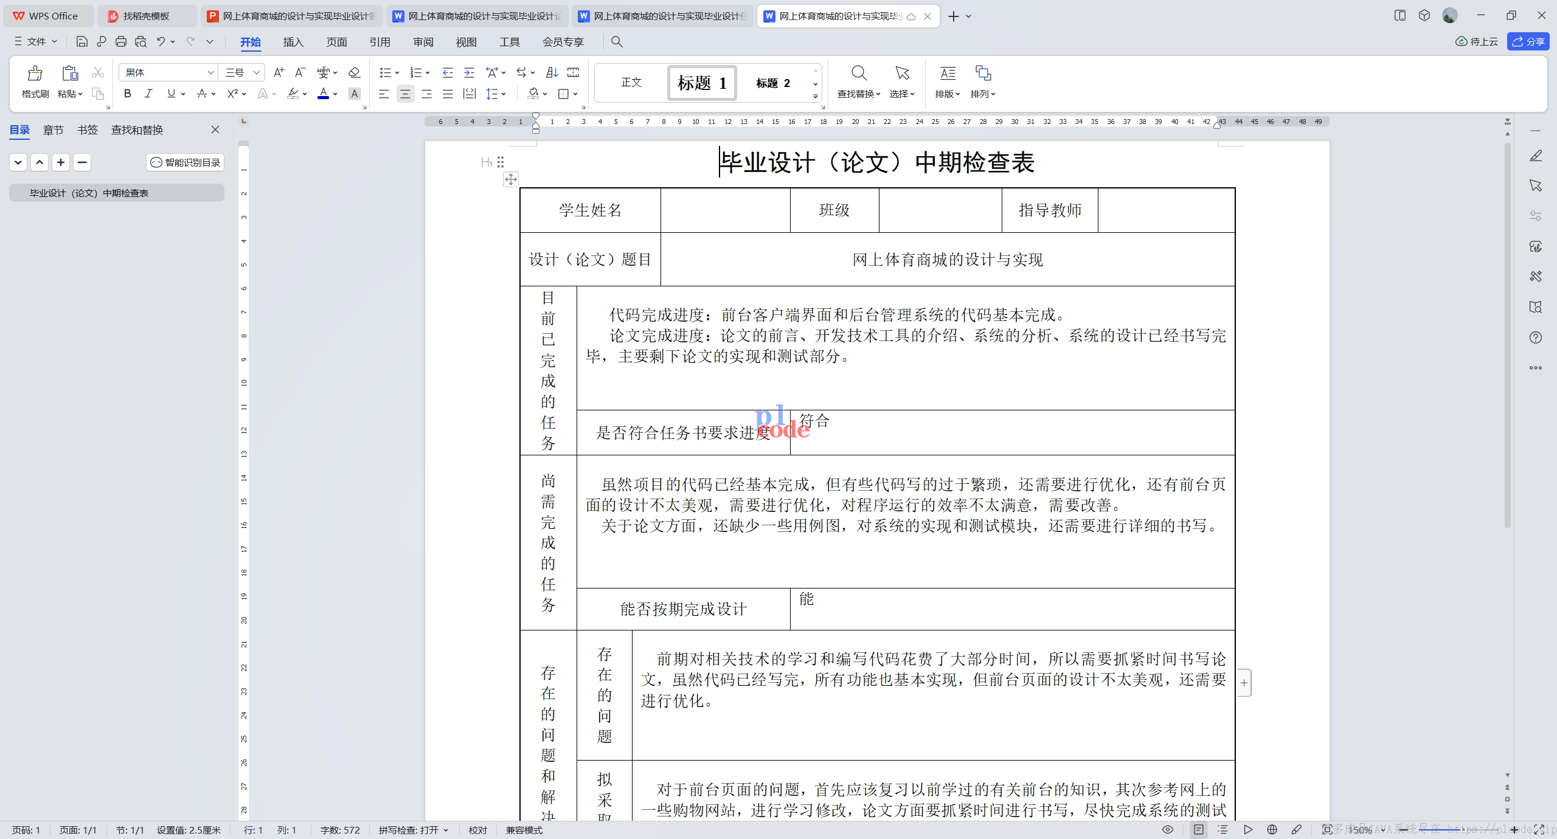Open the 引用 ribbon tab
This screenshot has width=1557, height=839.
380,41
